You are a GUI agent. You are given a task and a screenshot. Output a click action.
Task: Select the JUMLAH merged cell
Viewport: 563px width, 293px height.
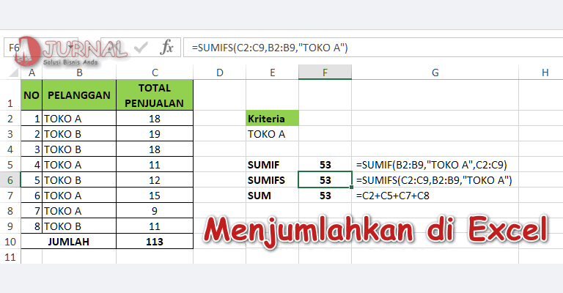pos(69,242)
